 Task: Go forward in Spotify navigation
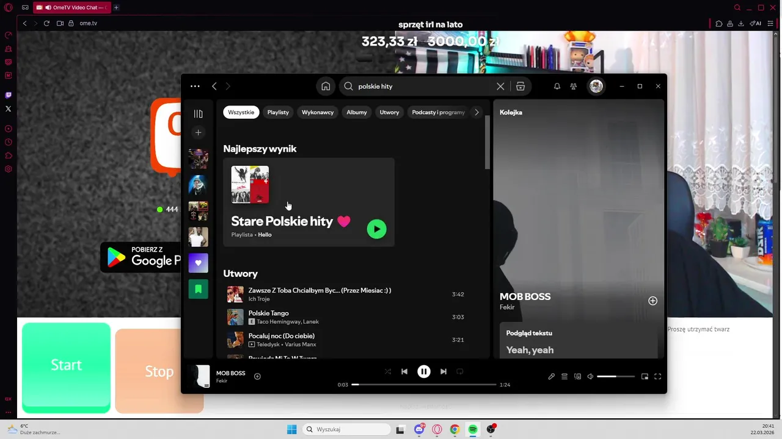coord(228,87)
